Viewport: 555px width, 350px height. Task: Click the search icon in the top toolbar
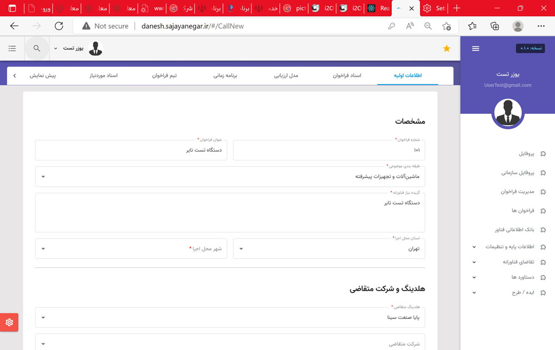click(x=37, y=48)
